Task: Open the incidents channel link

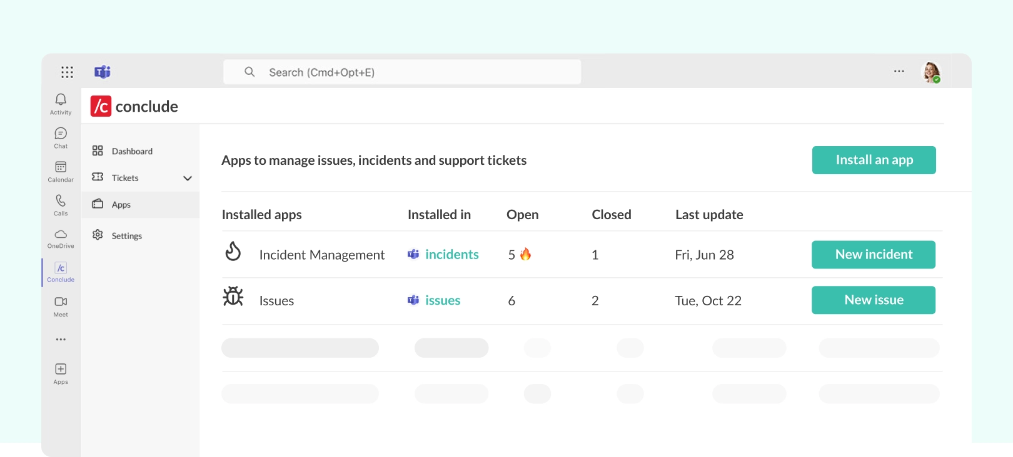Action: pyautogui.click(x=452, y=254)
